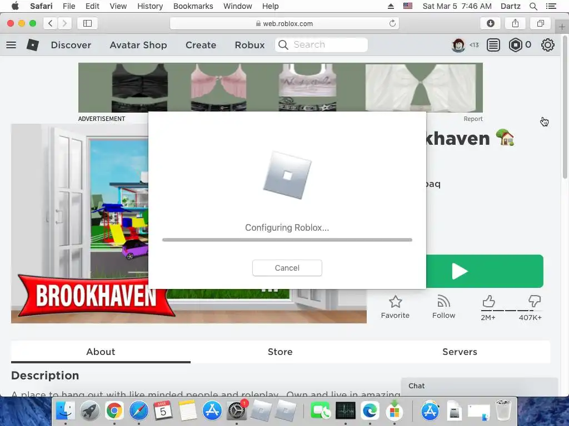Screen dimensions: 569x426
Task: Launch Google Chrome from the Dock
Action: pos(114,411)
